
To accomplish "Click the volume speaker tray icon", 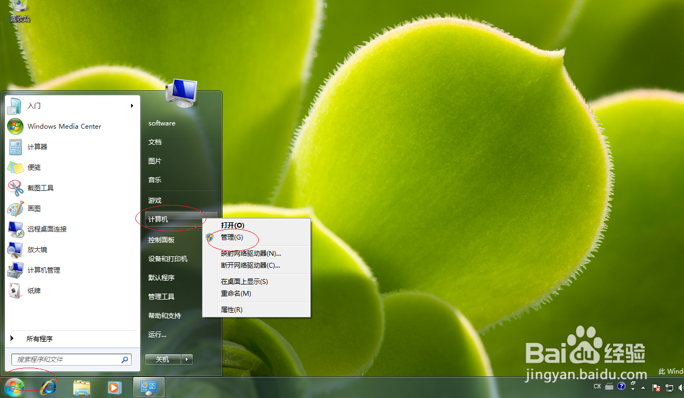I will pyautogui.click(x=680, y=388).
